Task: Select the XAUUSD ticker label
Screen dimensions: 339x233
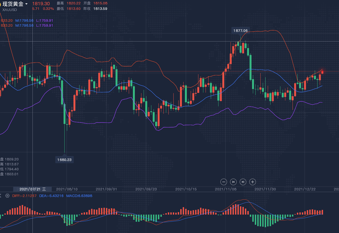Action: [x=10, y=10]
